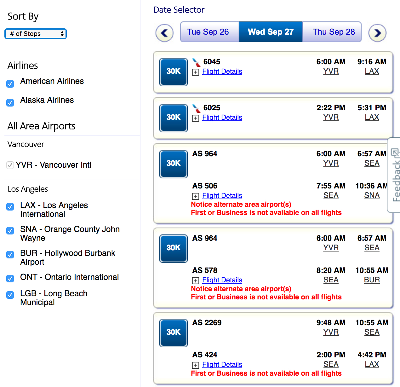Uncheck LGB - Long Beach Municipal

[x=10, y=295]
